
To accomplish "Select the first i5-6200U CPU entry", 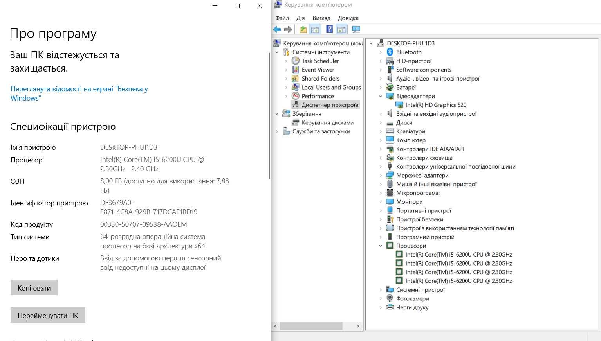I will pos(458,255).
